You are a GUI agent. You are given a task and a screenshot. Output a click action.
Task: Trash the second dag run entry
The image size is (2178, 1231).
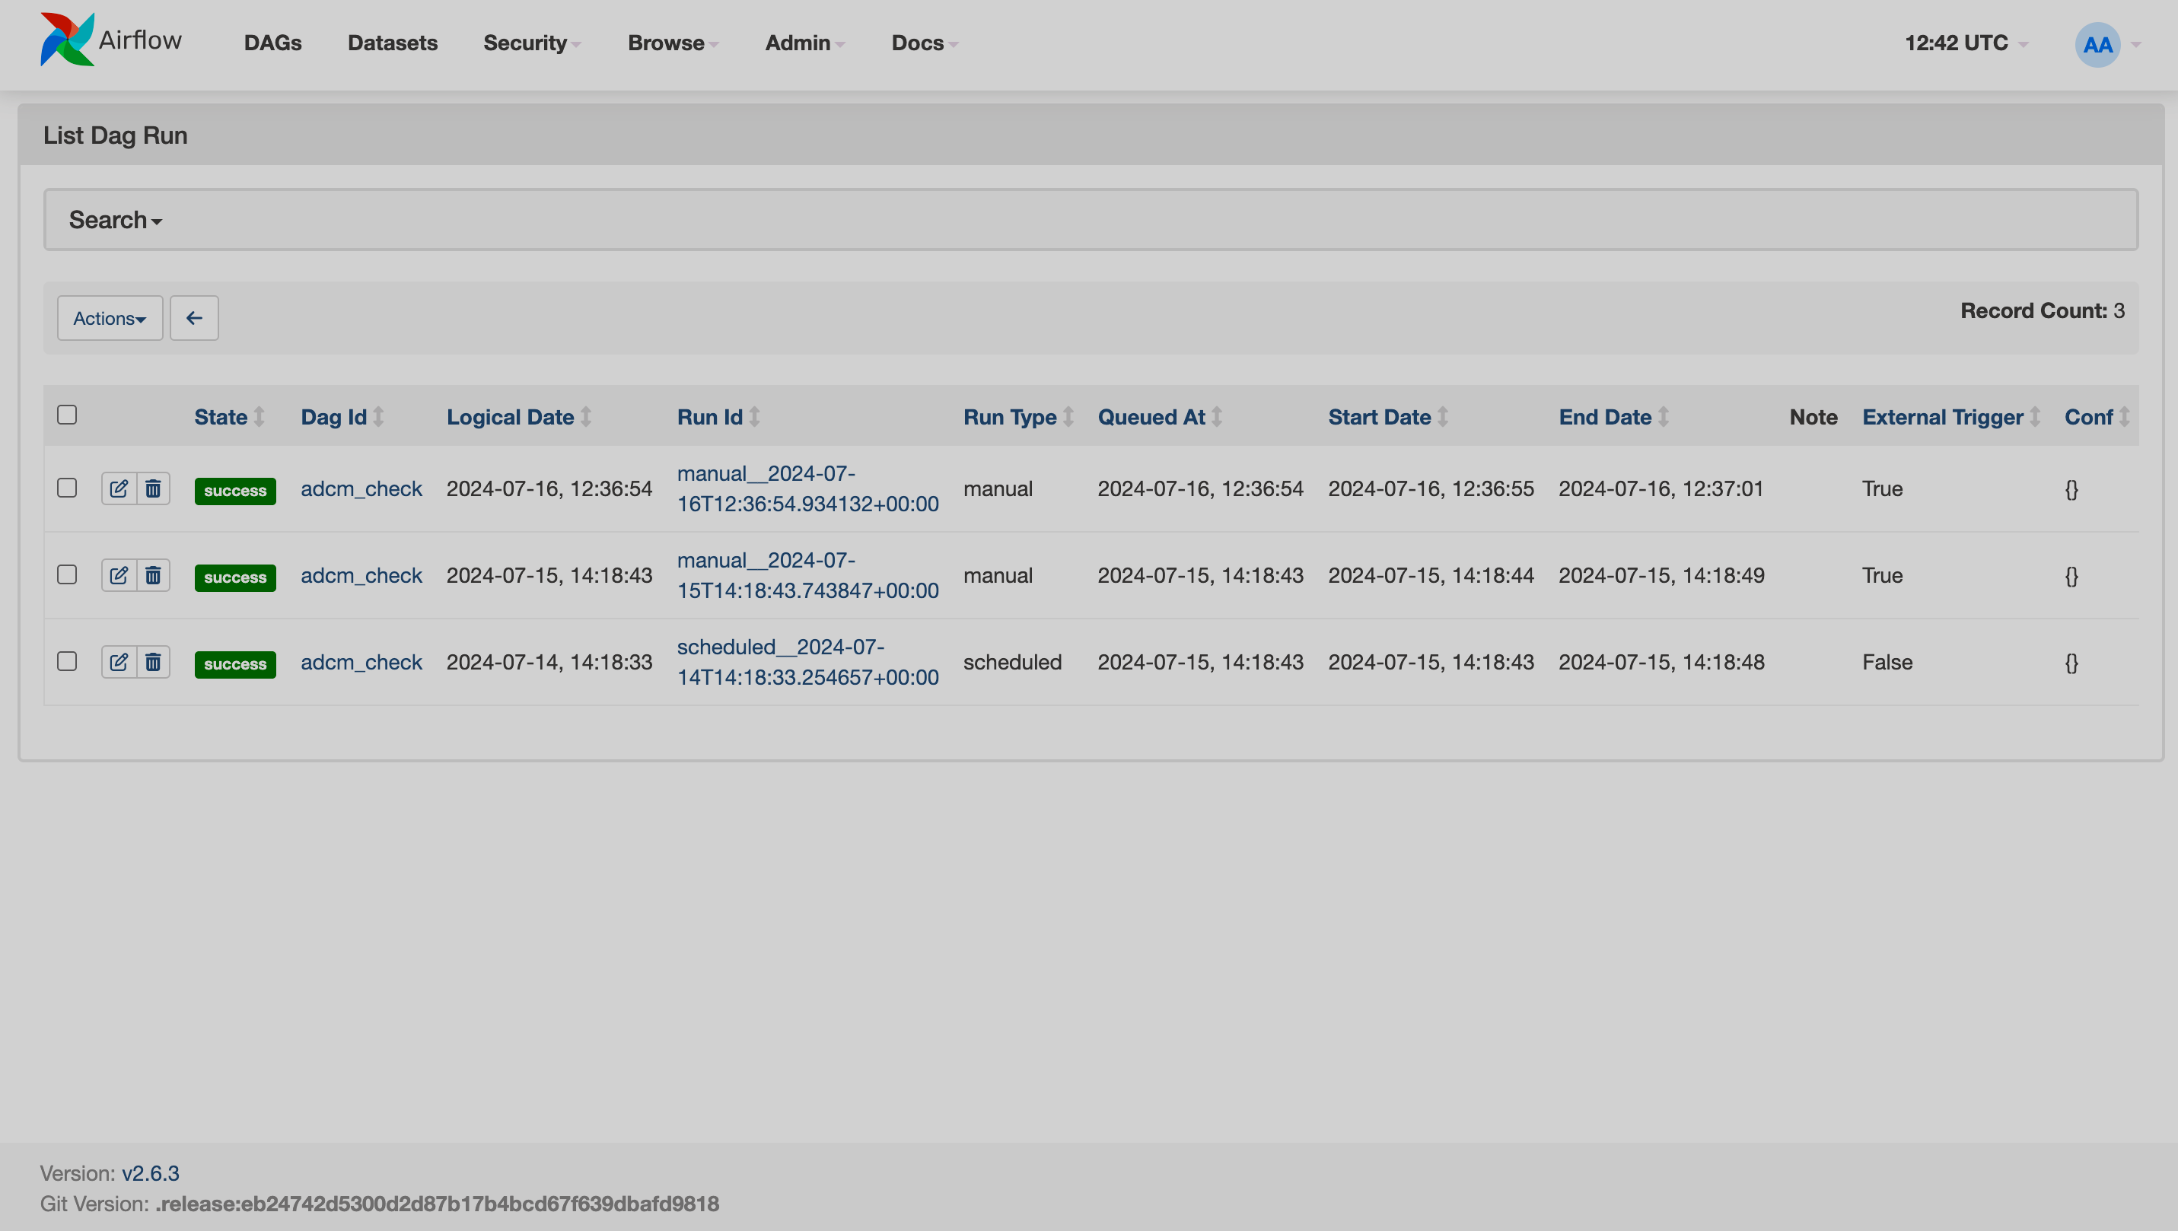[153, 575]
